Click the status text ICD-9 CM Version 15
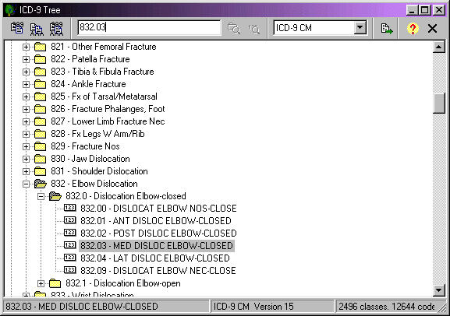 (x=253, y=307)
